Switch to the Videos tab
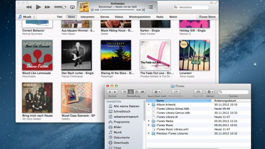The height and width of the screenshot is (149, 265). pyautogui.click(x=119, y=17)
